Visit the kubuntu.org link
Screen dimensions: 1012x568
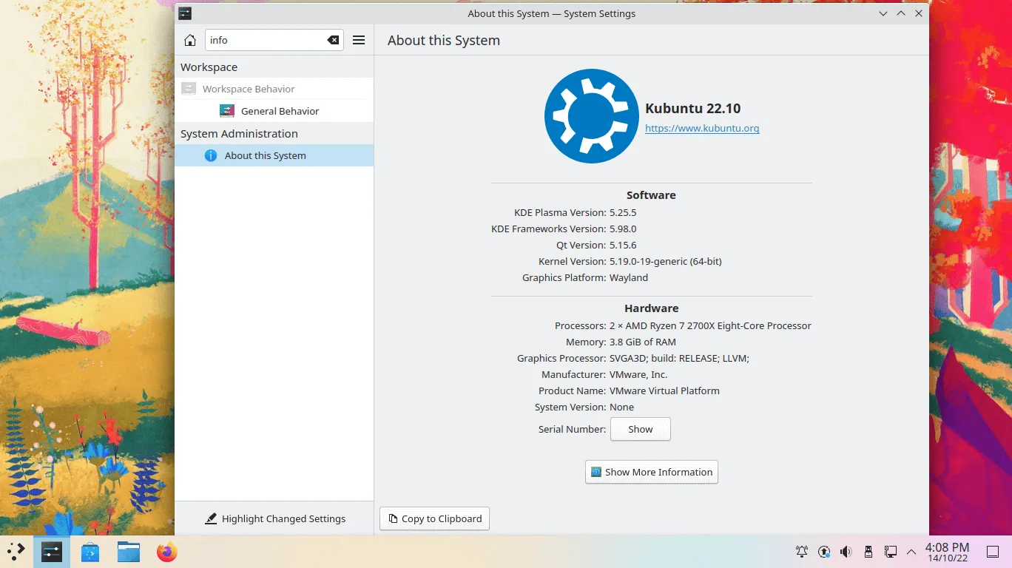[701, 128]
